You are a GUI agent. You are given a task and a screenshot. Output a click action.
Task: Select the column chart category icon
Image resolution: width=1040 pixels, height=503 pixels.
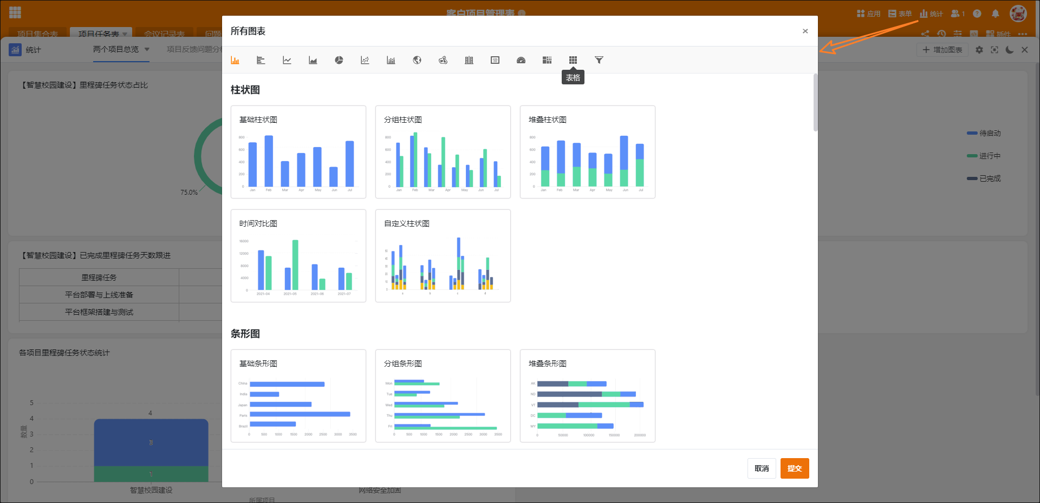click(x=235, y=60)
